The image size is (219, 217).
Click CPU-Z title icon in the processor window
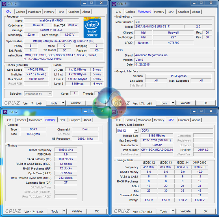pyautogui.click(x=4, y=4)
